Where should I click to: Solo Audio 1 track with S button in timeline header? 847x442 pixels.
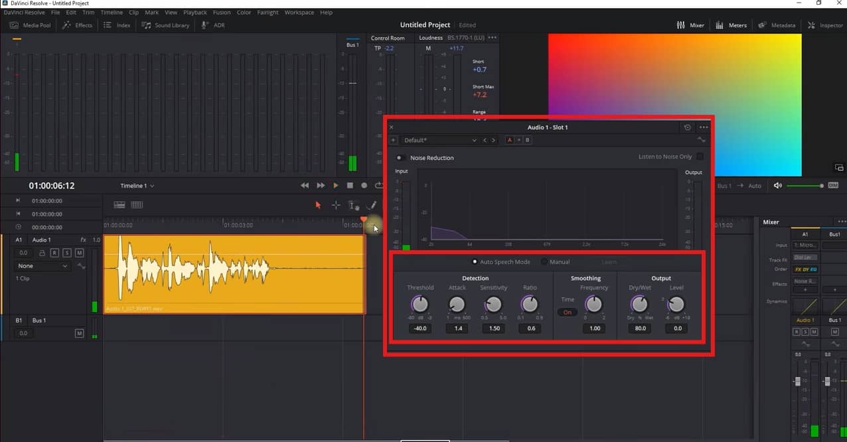pos(67,253)
